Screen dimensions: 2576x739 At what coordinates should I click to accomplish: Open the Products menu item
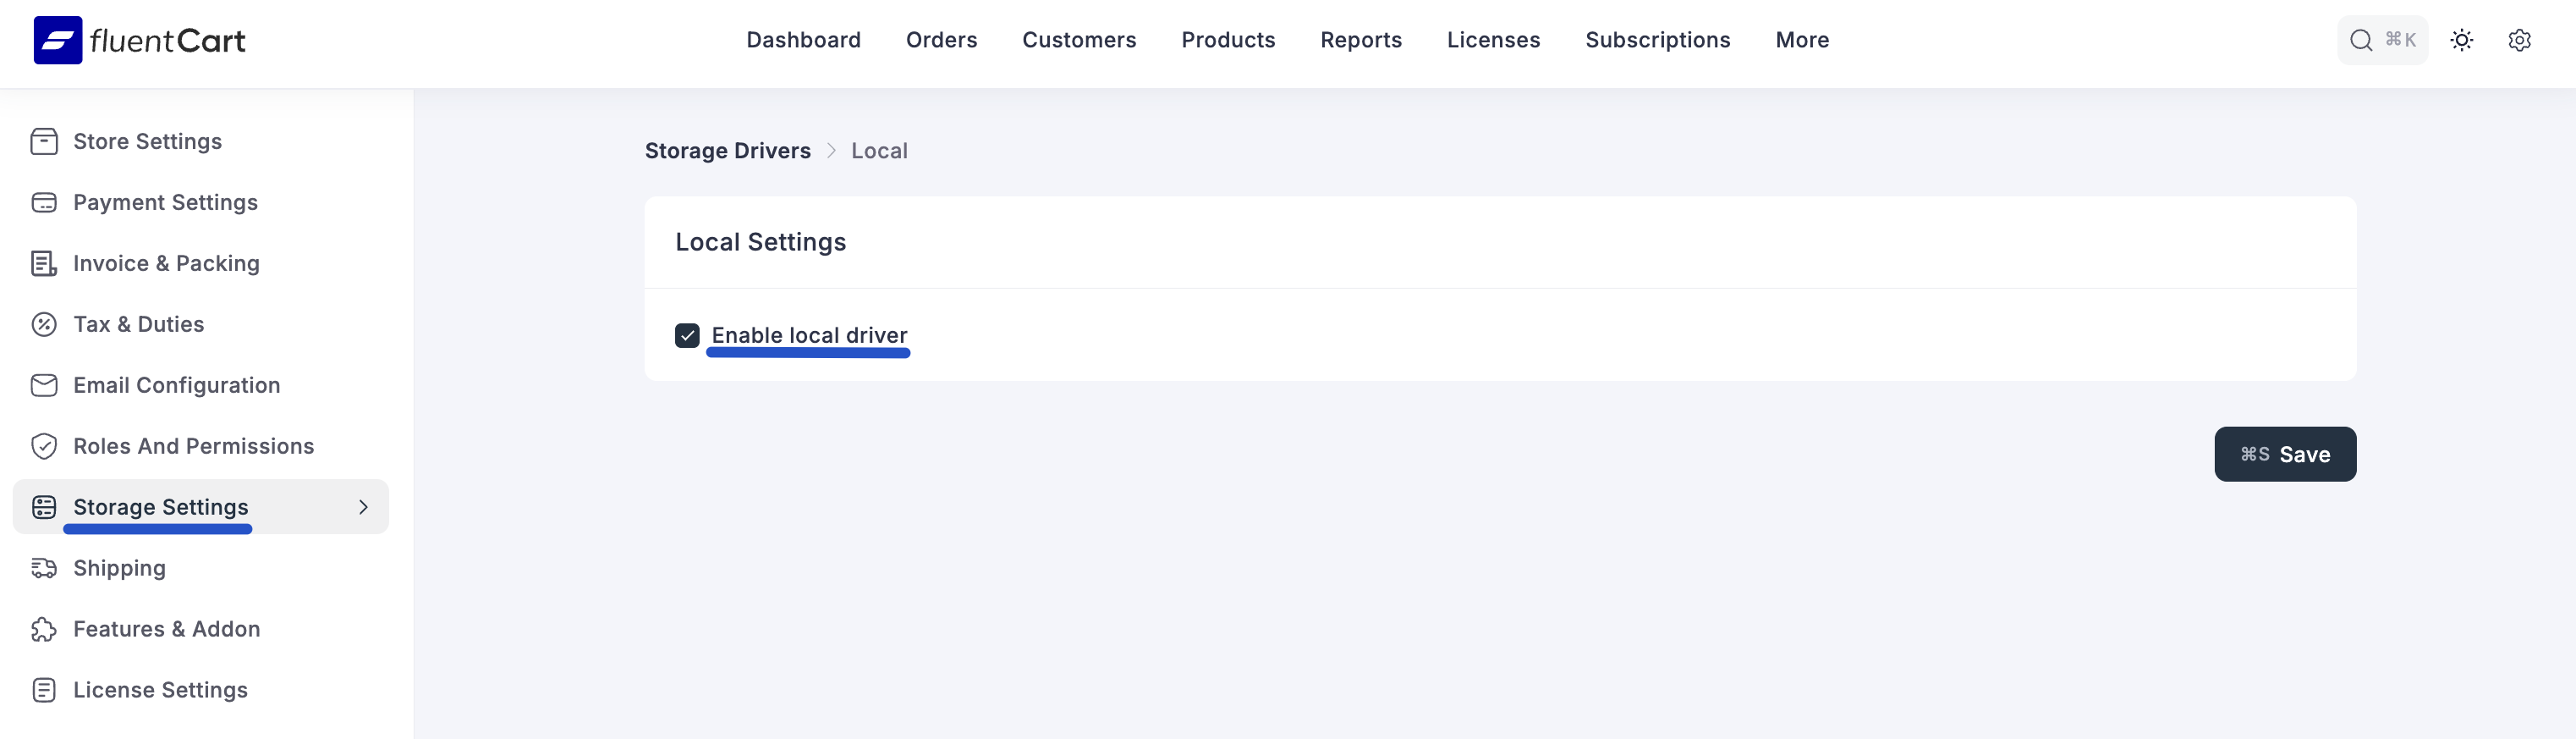coord(1227,40)
